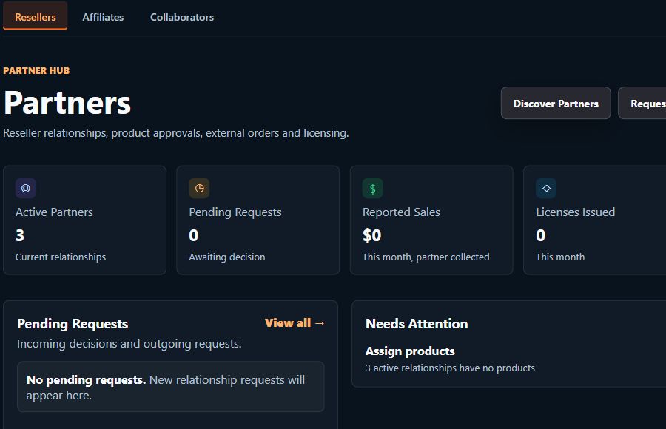
Task: Click 'Awaiting decision' caption
Action: [227, 257]
